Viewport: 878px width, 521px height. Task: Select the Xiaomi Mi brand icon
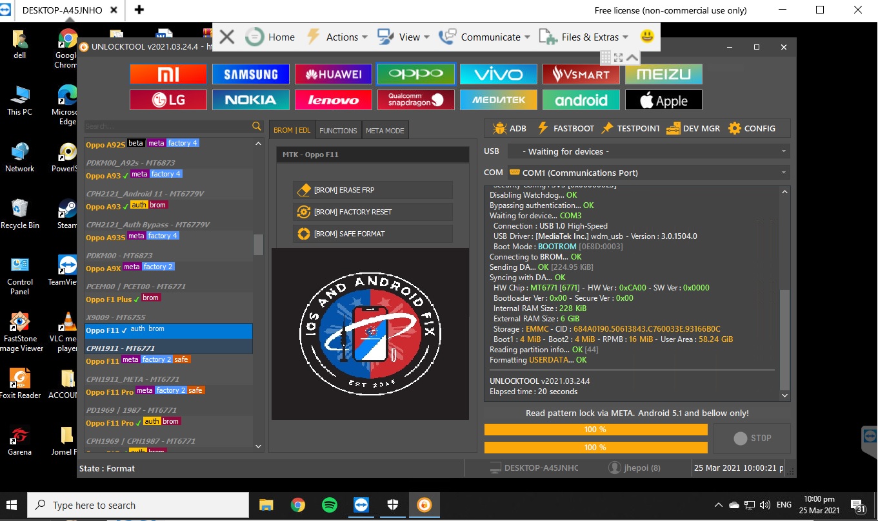168,74
